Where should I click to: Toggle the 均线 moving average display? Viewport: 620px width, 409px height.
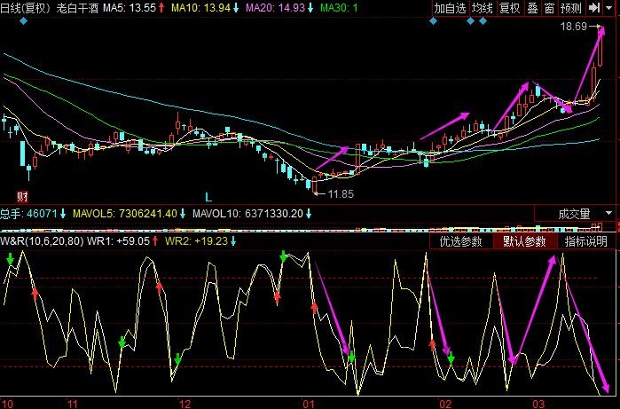(483, 8)
